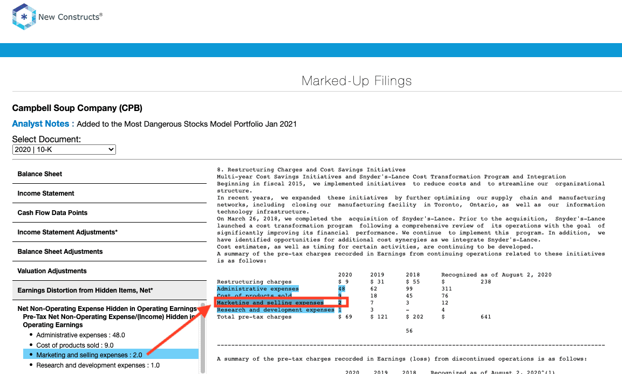622x374 pixels.
Task: Open the Select Document dropdown showing 2020 | 10-K
Action: (x=64, y=149)
